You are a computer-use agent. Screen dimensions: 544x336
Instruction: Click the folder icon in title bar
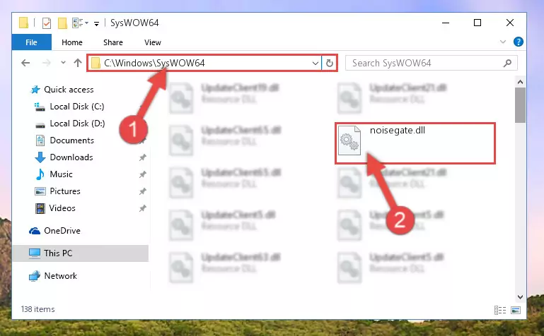23,23
